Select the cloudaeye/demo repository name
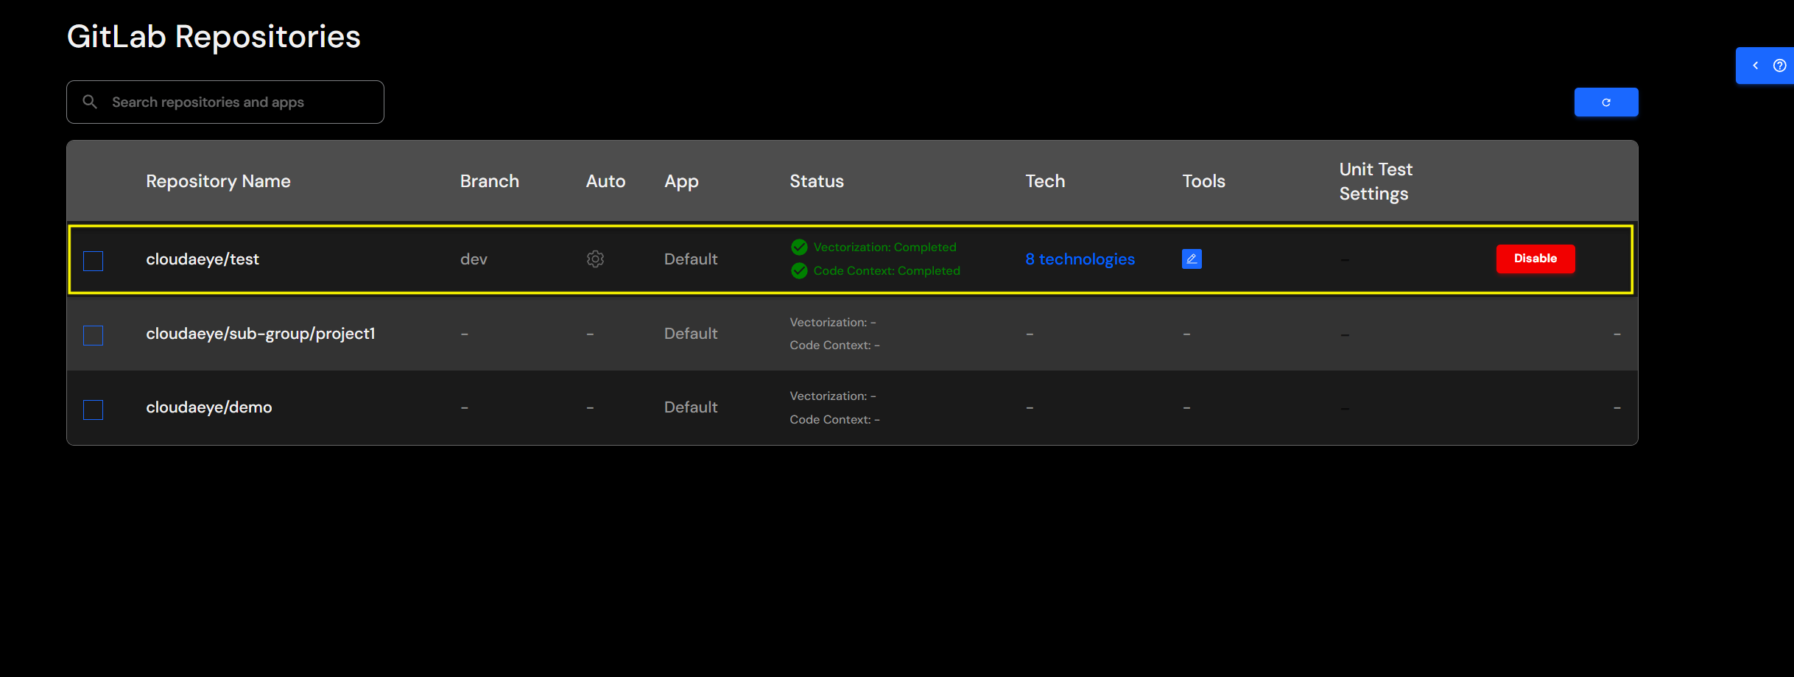 click(208, 407)
